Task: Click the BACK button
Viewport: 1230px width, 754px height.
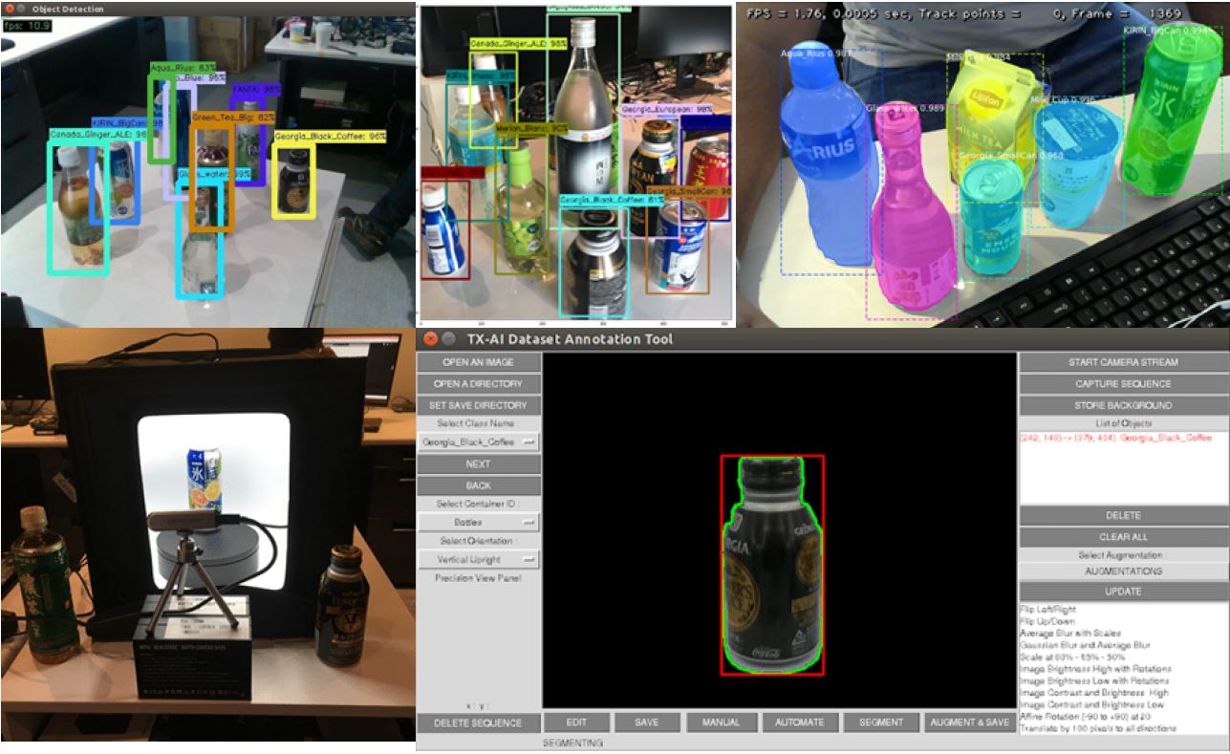Action: [x=479, y=485]
